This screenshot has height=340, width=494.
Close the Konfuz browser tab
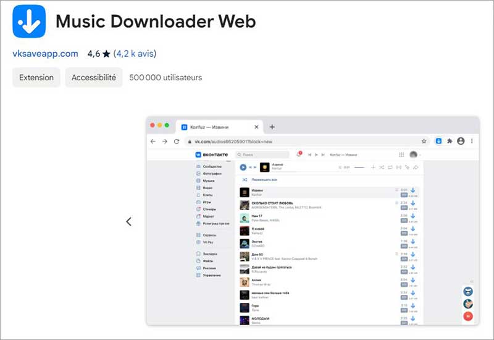[x=256, y=127]
